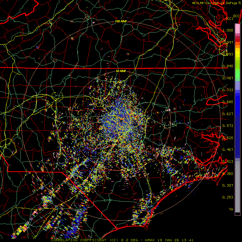Click the NEXLAB-College of DuPage label
Screen dimensions: 242x242
[215, 3]
